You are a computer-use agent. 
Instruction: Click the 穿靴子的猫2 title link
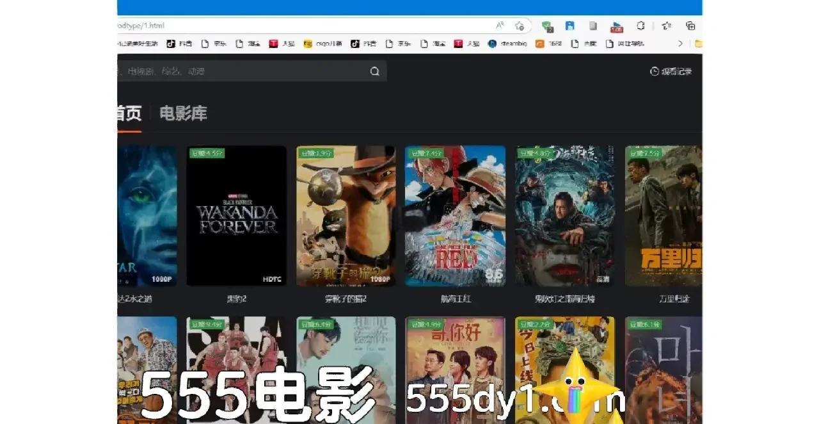click(346, 299)
